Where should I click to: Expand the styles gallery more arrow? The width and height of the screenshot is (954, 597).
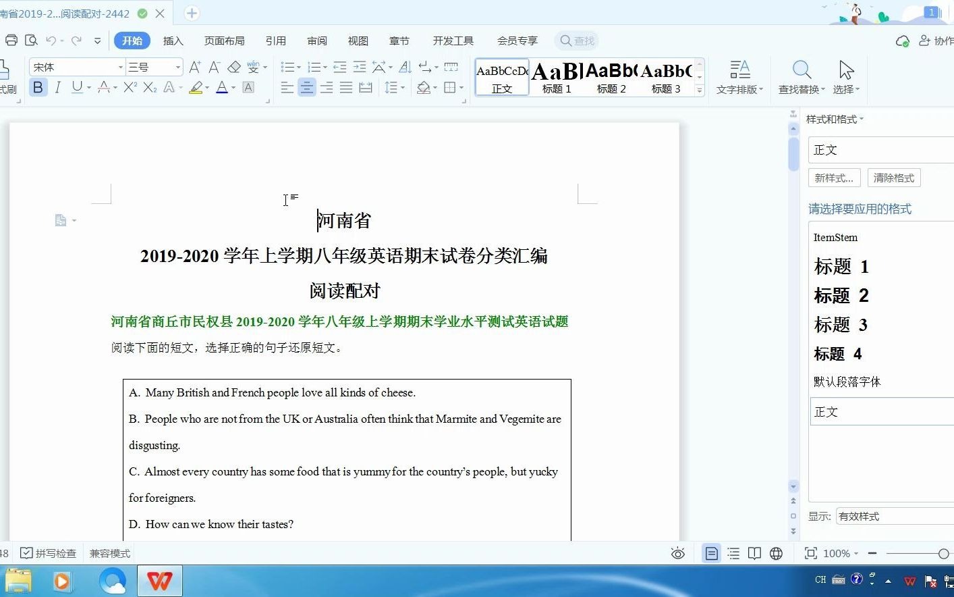point(700,90)
